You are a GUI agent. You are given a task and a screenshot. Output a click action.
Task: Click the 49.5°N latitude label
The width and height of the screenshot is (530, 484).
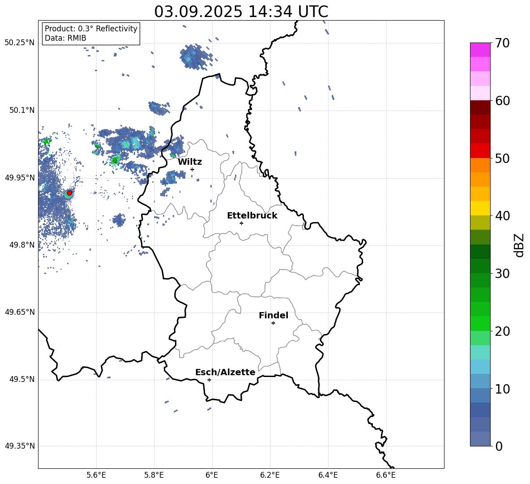point(21,380)
